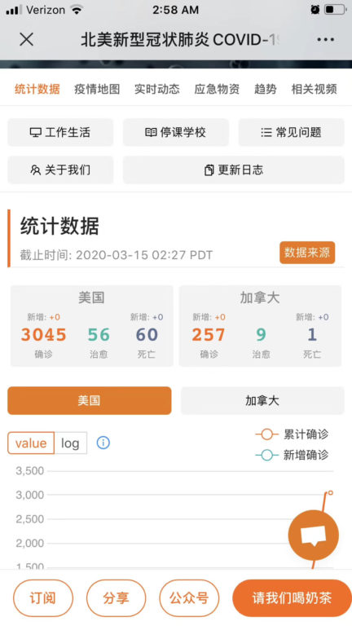Open the three-dot more options menu
The image size is (352, 626).
point(325,39)
